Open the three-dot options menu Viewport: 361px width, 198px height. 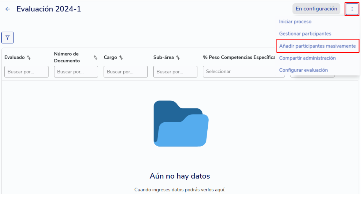click(352, 9)
